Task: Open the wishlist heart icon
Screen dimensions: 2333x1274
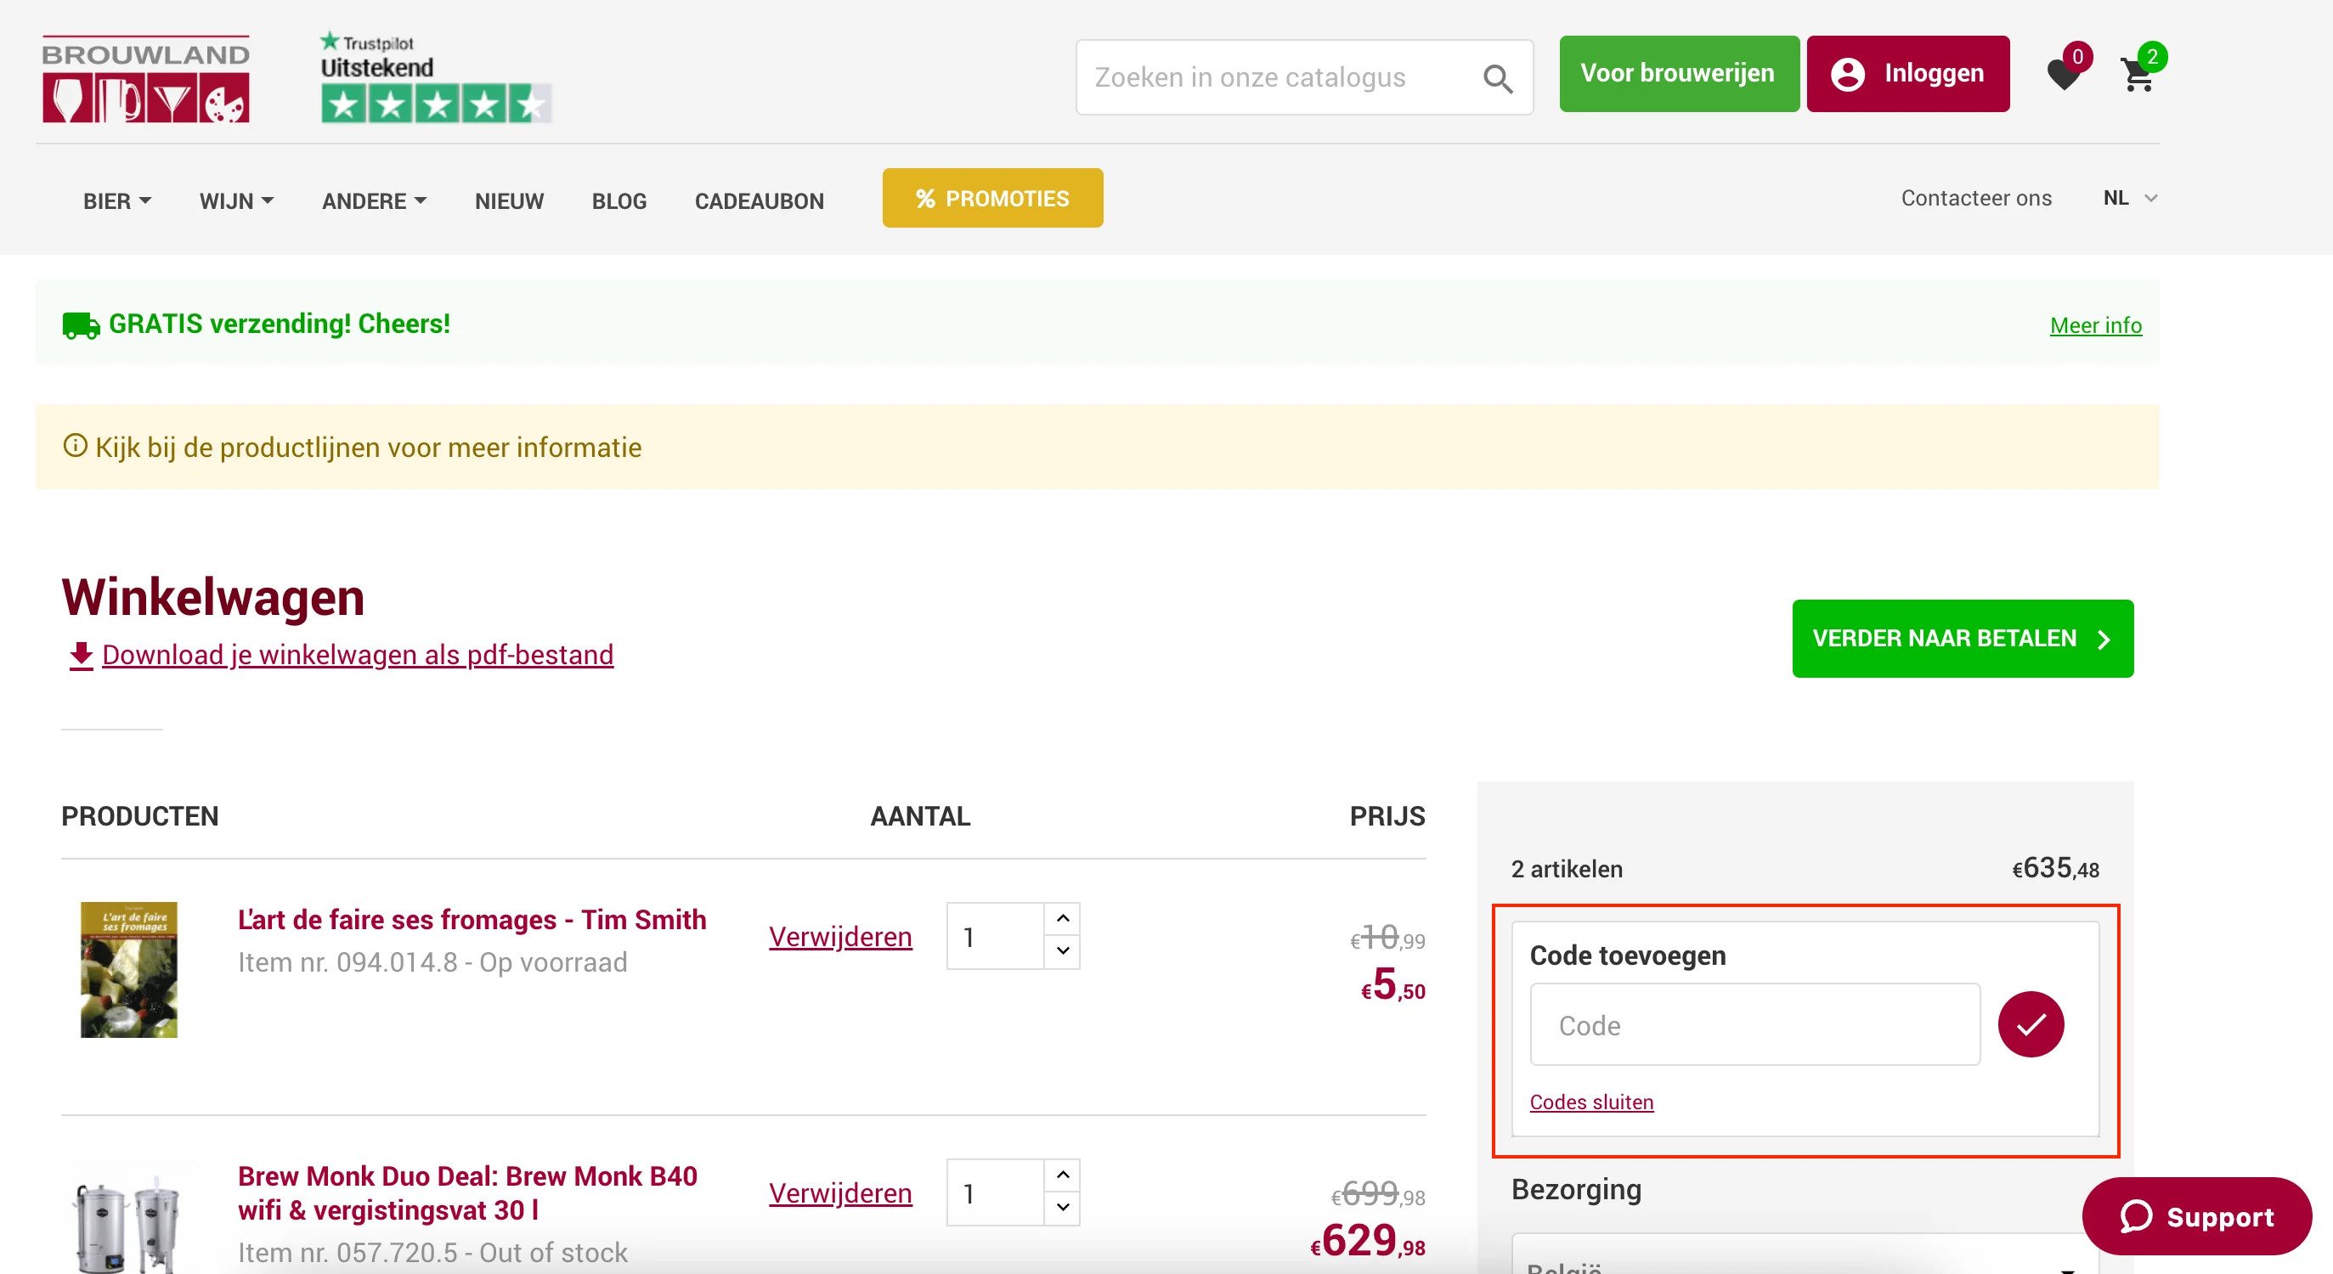Action: pyautogui.click(x=2063, y=75)
